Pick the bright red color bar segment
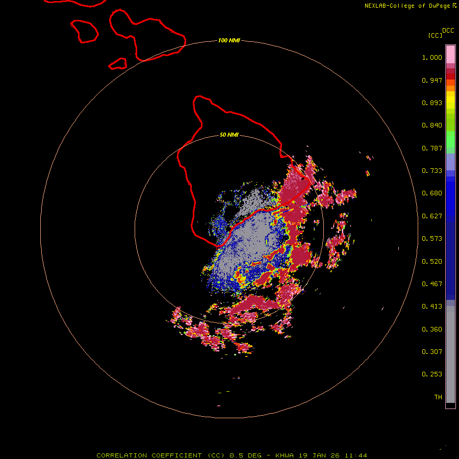This screenshot has height=459, width=459. (x=450, y=76)
